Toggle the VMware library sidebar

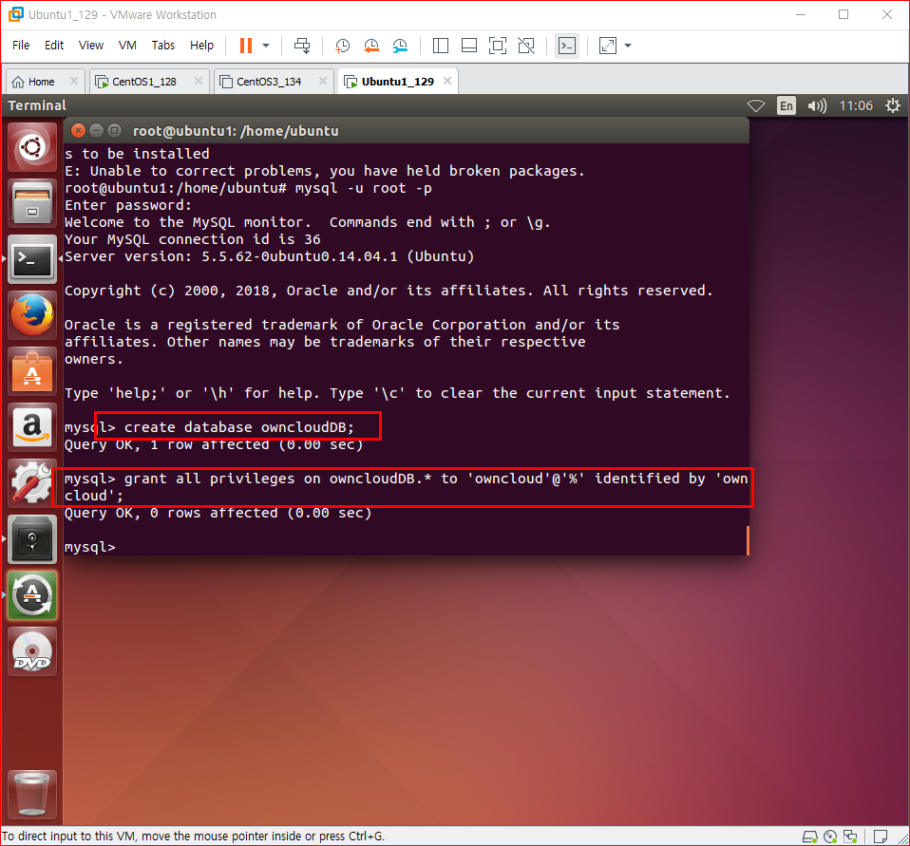point(441,46)
